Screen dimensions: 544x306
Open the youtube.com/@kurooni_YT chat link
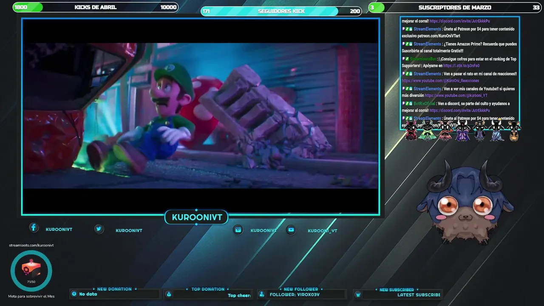[456, 96]
